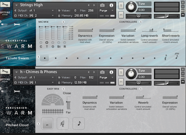Click the orchestra seating diagram in Easy Mix

53,100
